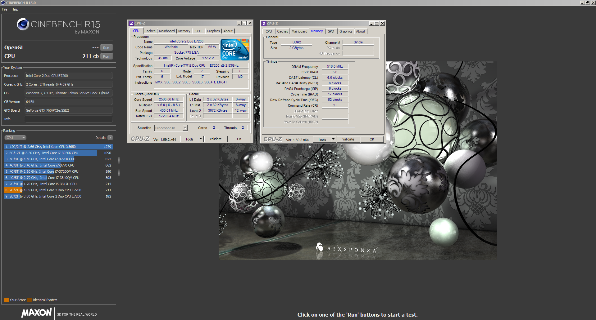This screenshot has height=320, width=596.
Task: Close the left CPU-Z window
Action: click(x=250, y=23)
